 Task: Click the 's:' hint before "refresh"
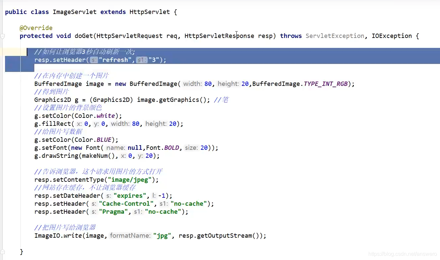(x=94, y=60)
